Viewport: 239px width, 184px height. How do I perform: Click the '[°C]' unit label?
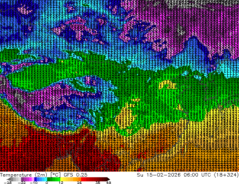[55, 175]
